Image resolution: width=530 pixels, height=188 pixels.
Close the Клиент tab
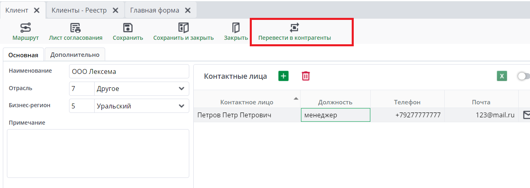37,11
